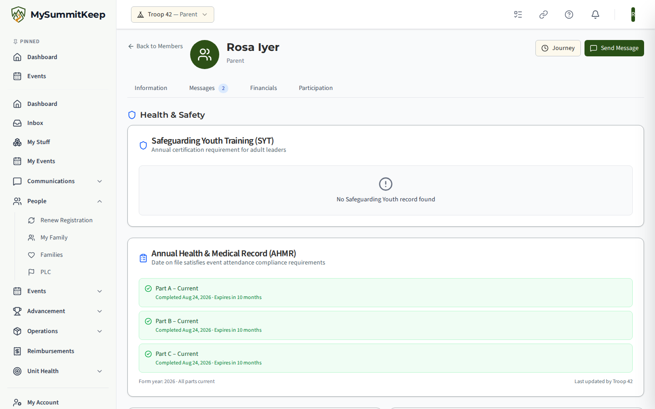The width and height of the screenshot is (655, 409).
Task: Open the quick links chain icon
Action: pyautogui.click(x=544, y=15)
